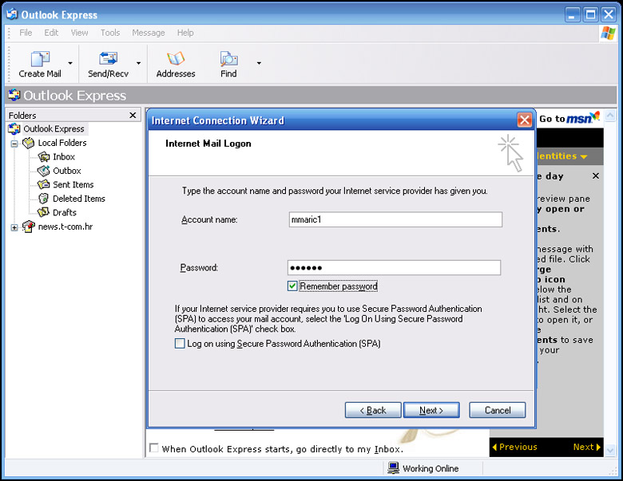Open the Find dropdown arrow
Image resolution: width=623 pixels, height=481 pixels.
[x=259, y=63]
